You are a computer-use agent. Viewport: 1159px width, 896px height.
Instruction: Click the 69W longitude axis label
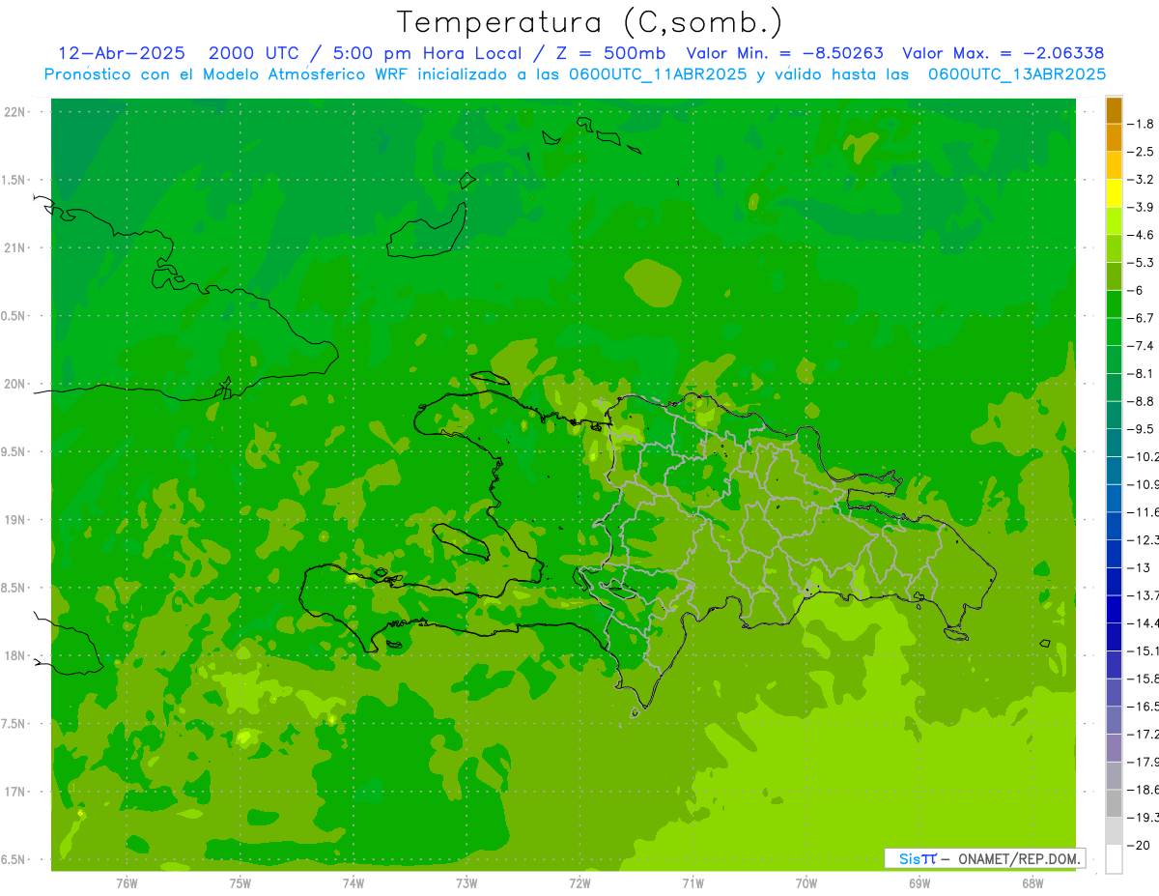click(x=919, y=883)
